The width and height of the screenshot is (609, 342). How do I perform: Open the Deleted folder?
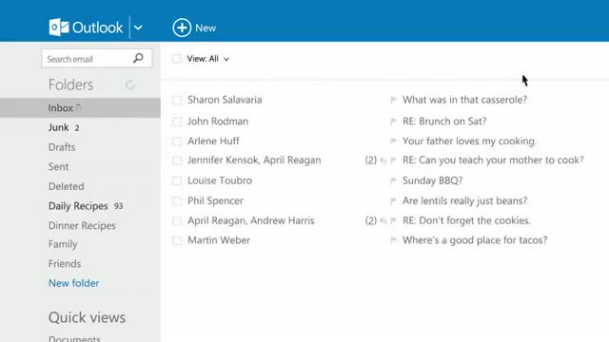[x=66, y=186]
